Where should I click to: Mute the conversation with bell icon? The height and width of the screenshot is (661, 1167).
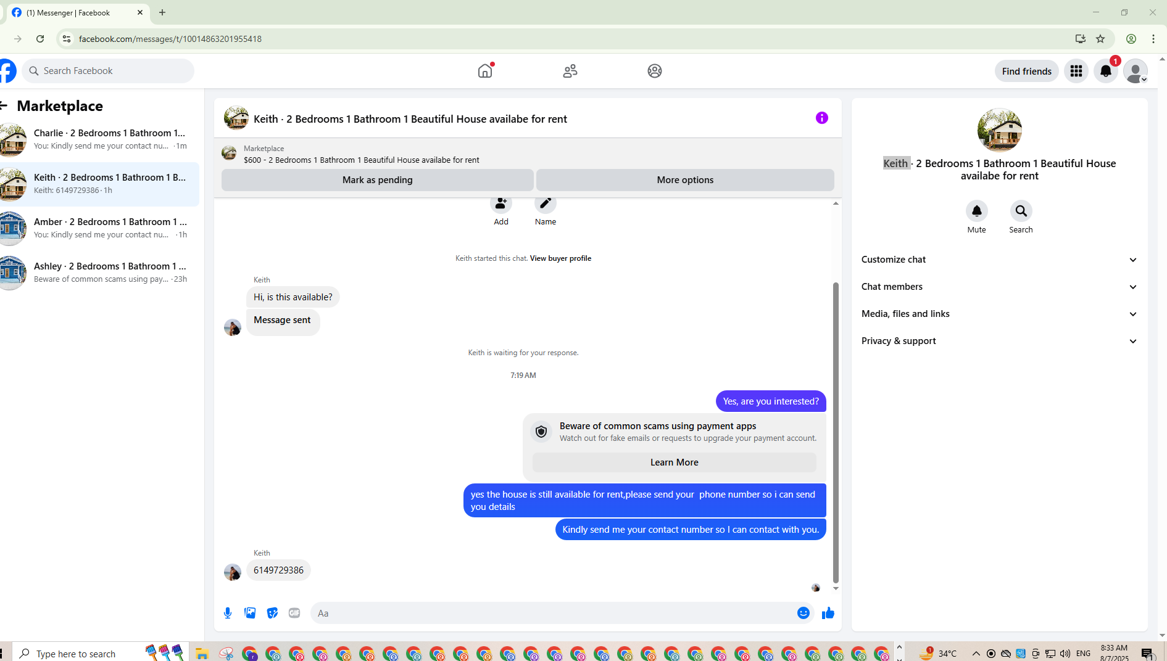[977, 211]
